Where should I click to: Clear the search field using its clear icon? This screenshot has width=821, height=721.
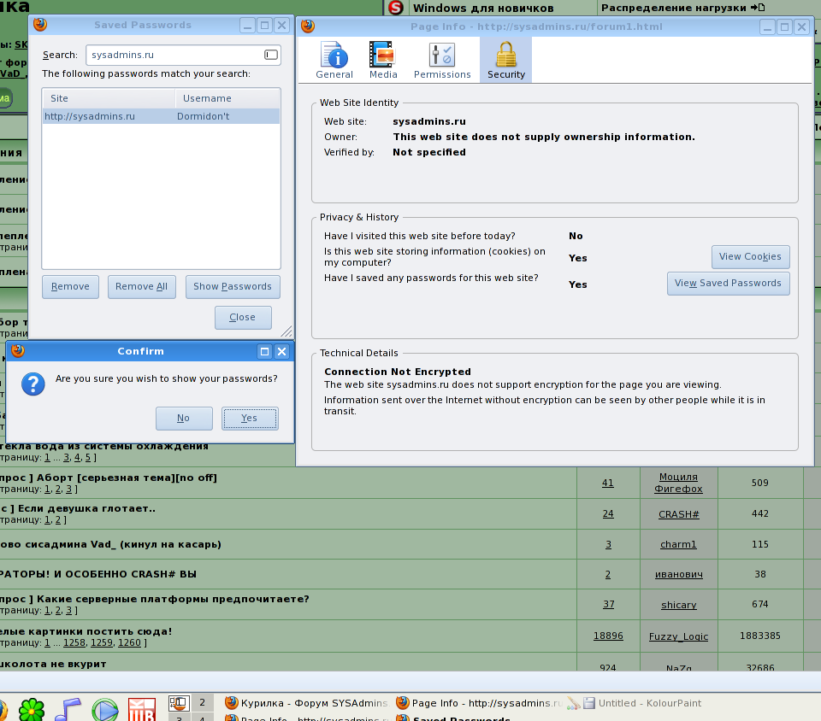[271, 55]
